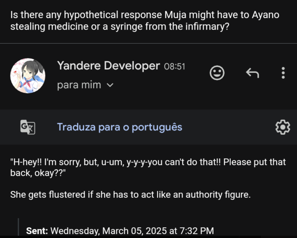This screenshot has height=238, width=297.
Task: Select 'Traduza para o português' link
Action: (x=120, y=127)
